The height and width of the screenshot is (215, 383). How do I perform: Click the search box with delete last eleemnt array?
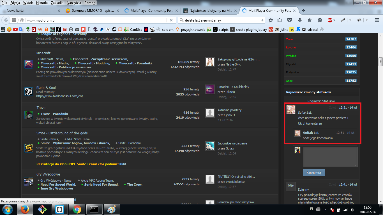coord(221,20)
